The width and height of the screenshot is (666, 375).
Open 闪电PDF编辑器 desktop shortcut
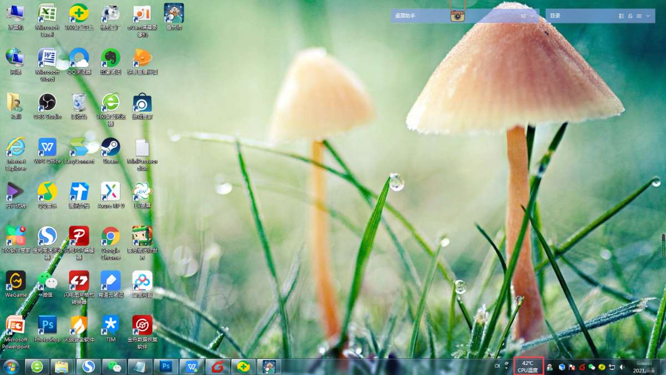tap(79, 243)
